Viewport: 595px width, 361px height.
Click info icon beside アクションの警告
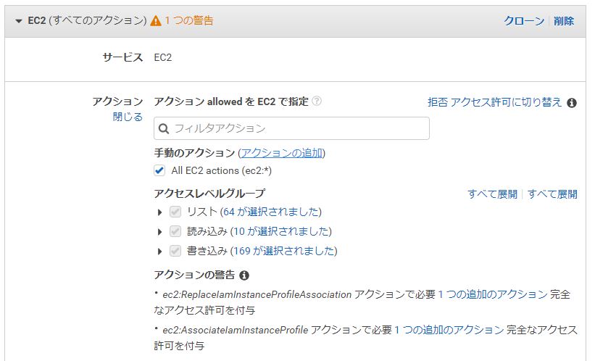click(x=244, y=275)
